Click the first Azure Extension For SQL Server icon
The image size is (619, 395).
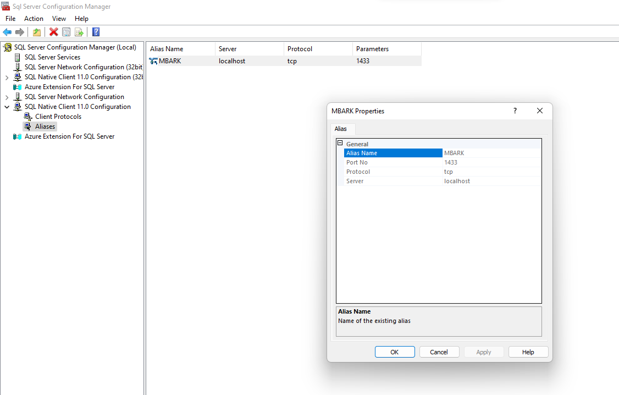point(18,87)
